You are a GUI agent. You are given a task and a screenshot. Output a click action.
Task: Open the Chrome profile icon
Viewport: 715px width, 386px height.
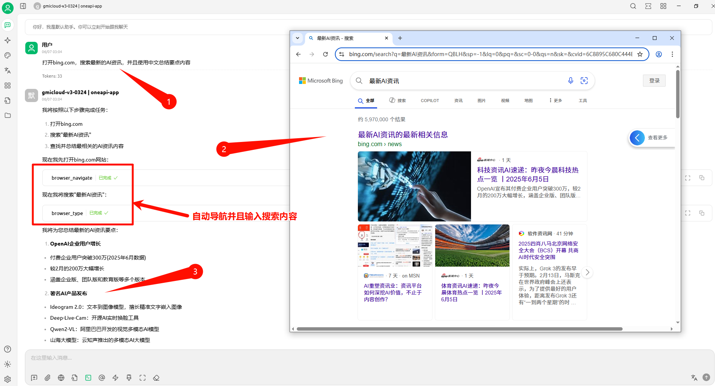(x=659, y=54)
